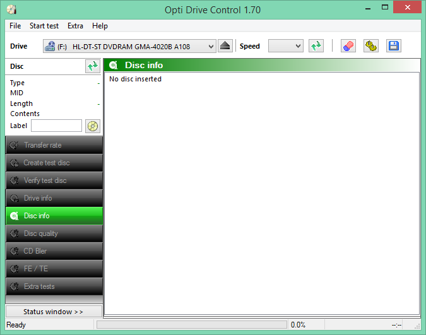Maximize the Opti Drive Control window
The width and height of the screenshot is (426, 335).
point(385,8)
